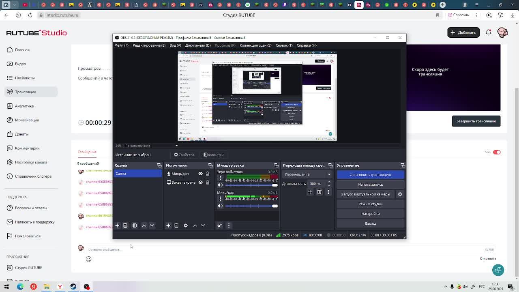Open RUTUBE notifications bell icon
This screenshot has width=519, height=292.
489,32
